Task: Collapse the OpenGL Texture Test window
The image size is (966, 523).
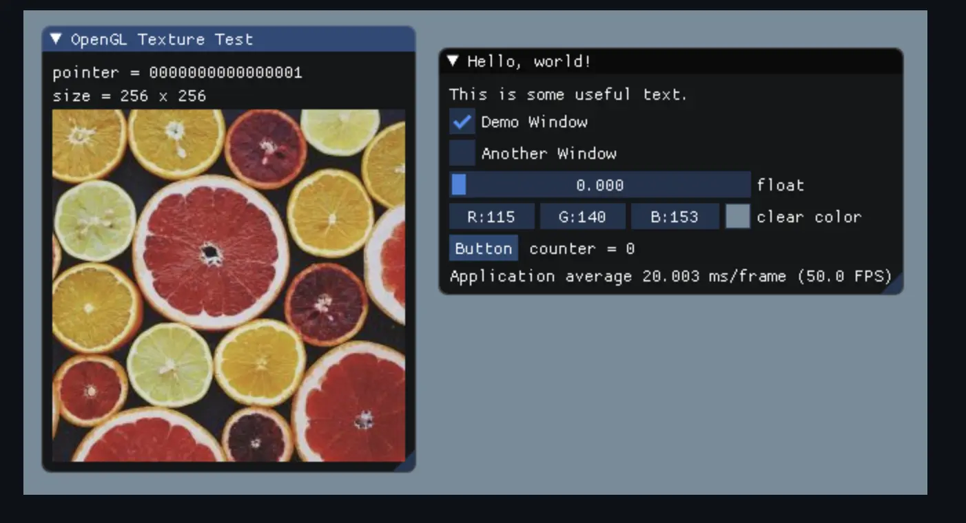Action: (x=56, y=39)
